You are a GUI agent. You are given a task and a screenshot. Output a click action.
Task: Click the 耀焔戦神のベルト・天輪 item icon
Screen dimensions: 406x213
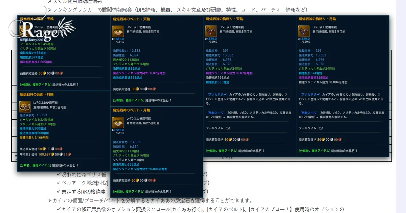118,31
